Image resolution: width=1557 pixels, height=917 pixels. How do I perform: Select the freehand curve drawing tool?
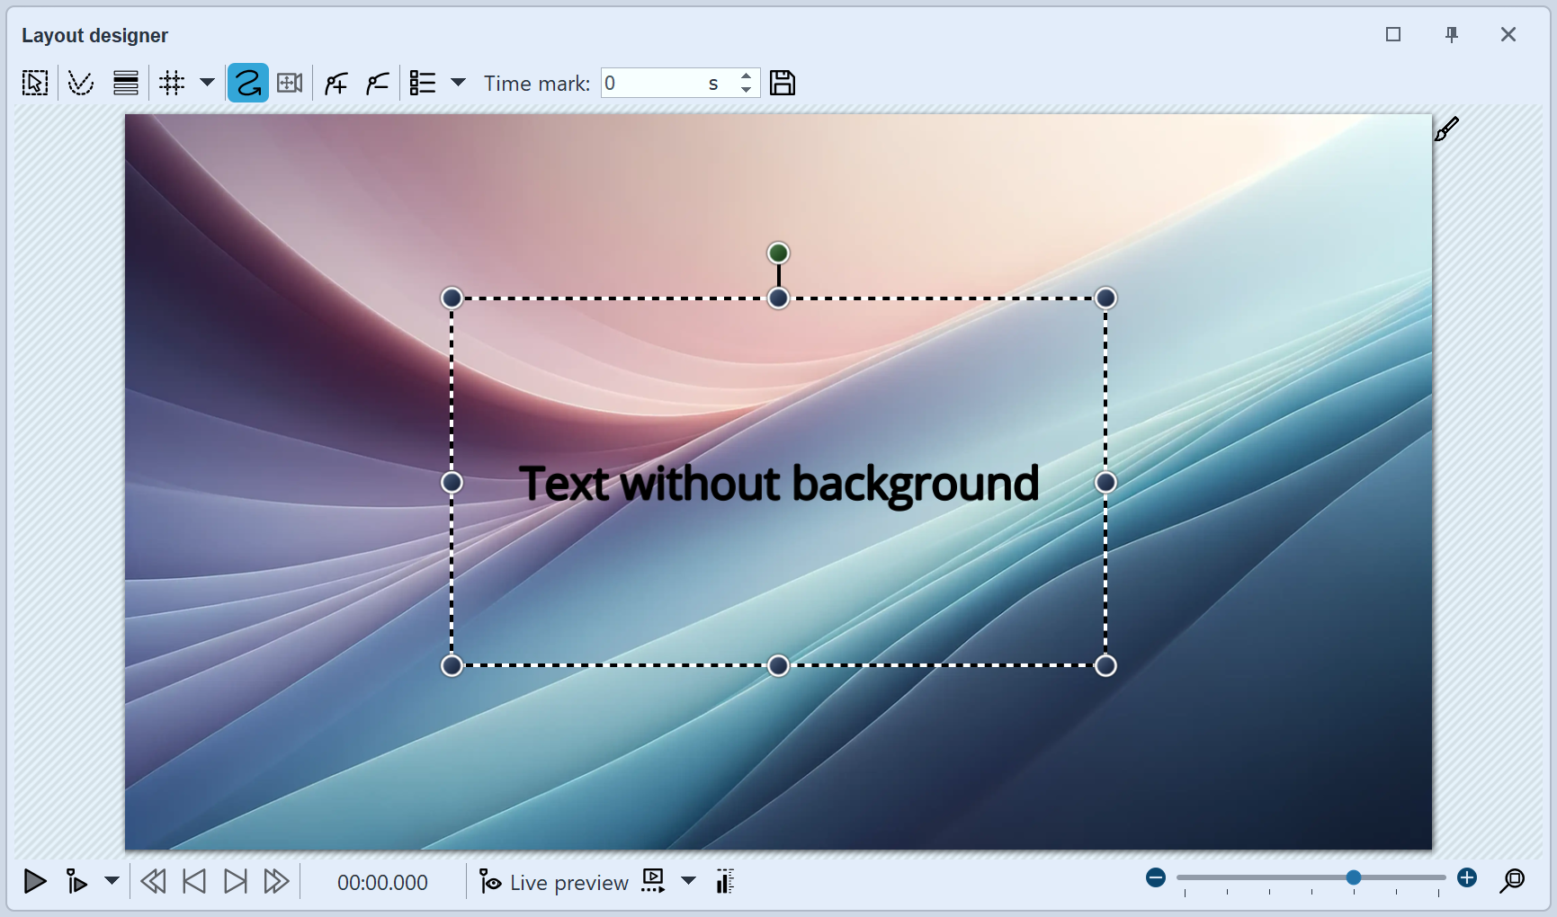(247, 82)
